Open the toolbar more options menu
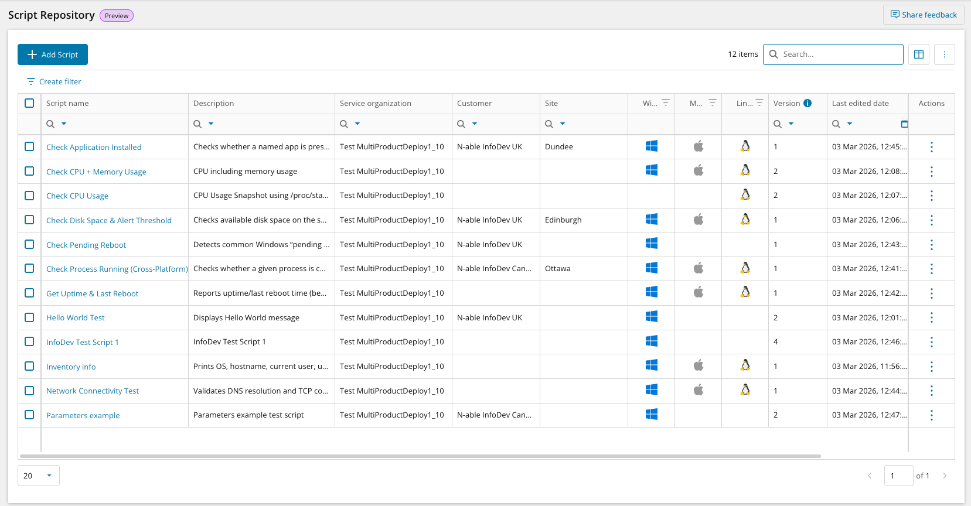 coord(944,54)
